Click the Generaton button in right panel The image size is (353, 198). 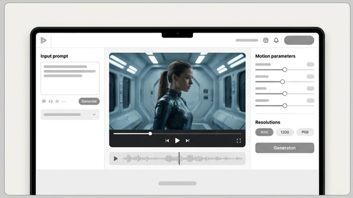[x=284, y=148]
